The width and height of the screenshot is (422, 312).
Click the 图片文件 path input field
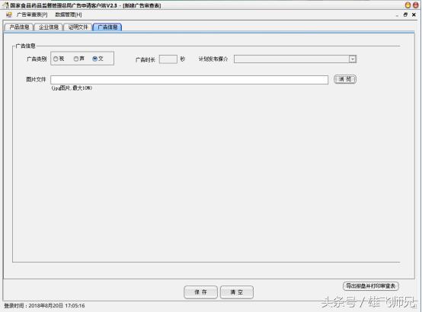pos(189,80)
